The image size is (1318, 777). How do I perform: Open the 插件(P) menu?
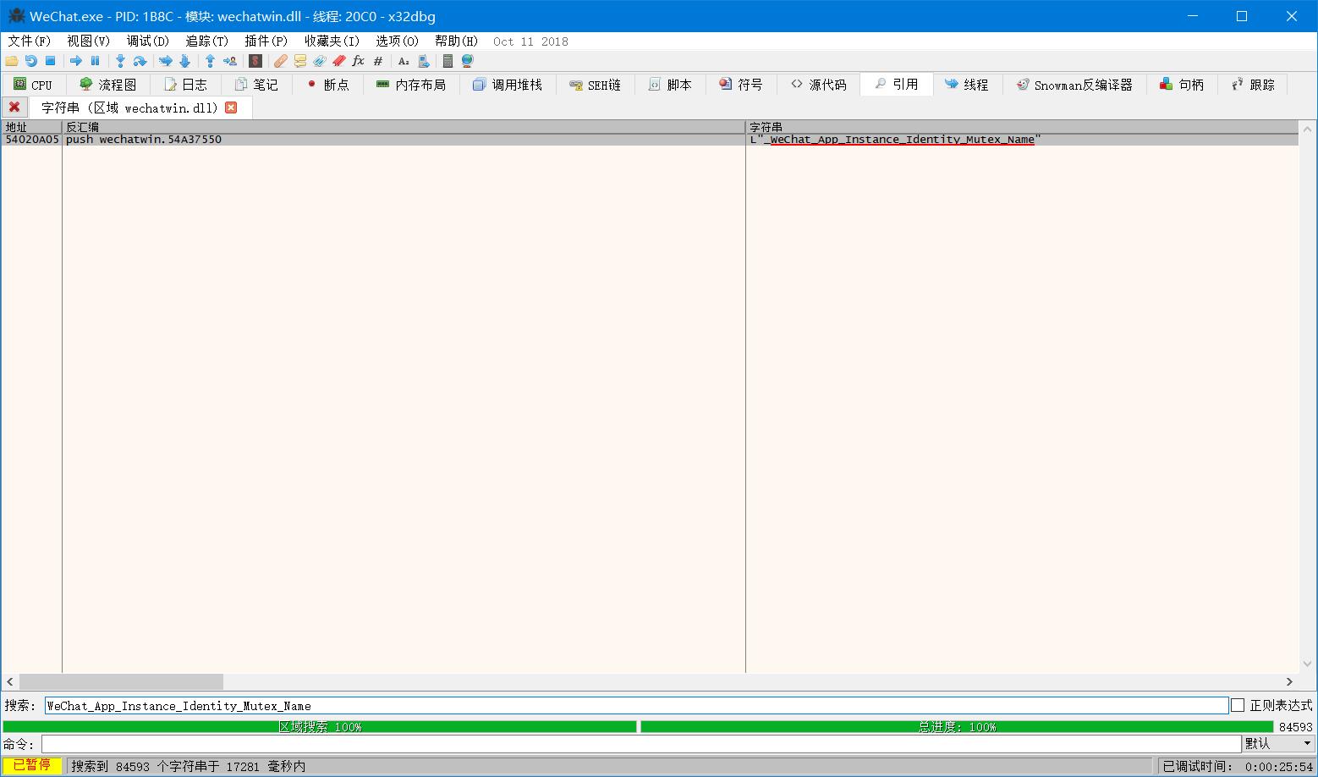(x=266, y=41)
